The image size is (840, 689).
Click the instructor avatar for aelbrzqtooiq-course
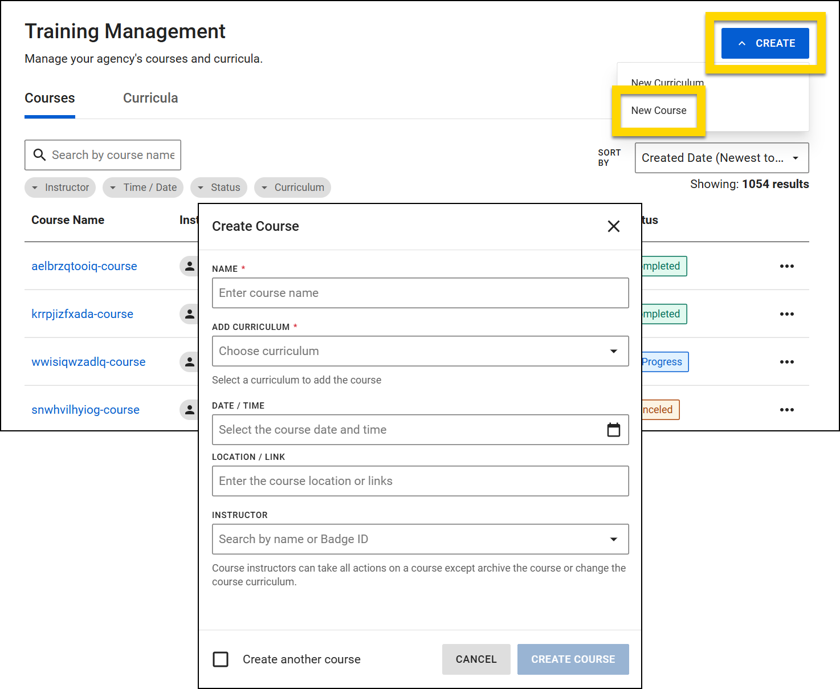[190, 266]
